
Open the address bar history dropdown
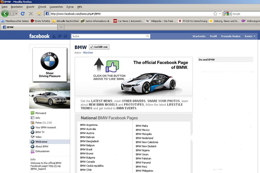coord(220,14)
